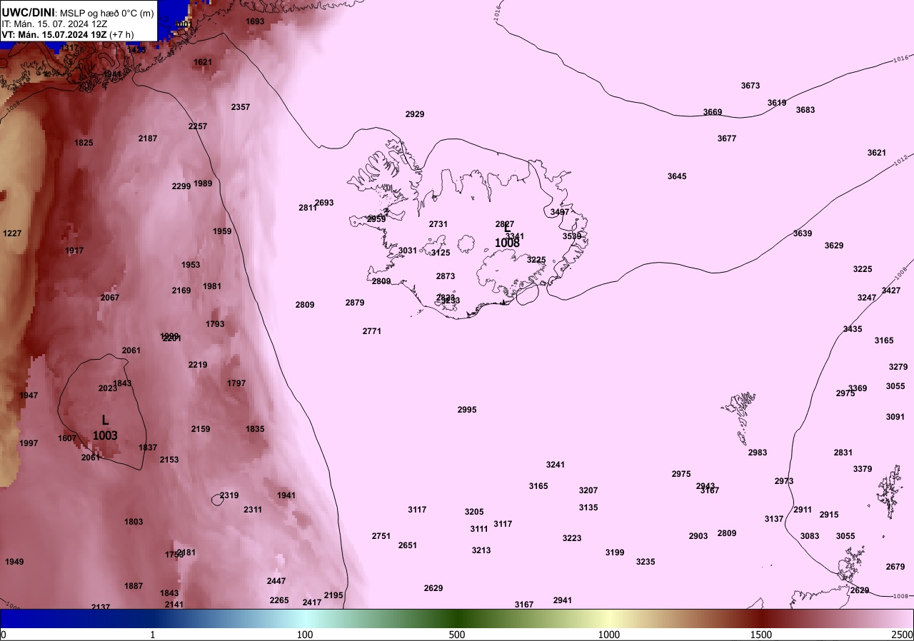Image resolution: width=914 pixels, height=641 pixels.
Task: Click the height value 2983 near the Faroe Islands
Action: point(758,453)
